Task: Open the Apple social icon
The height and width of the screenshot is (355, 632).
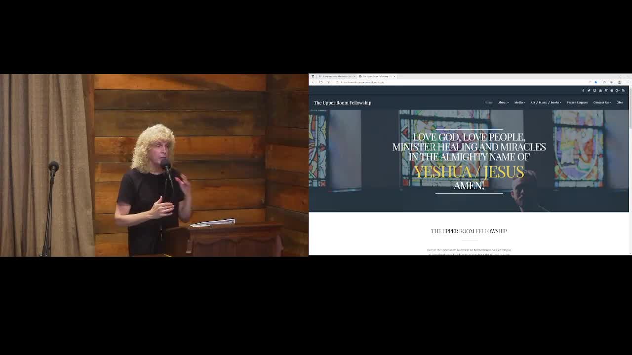Action: click(612, 90)
